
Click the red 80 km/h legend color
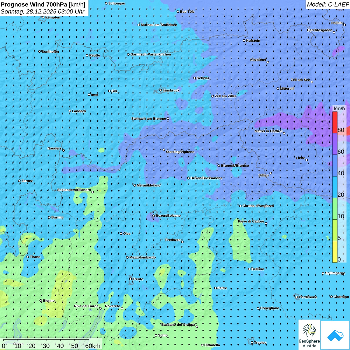pos(335,122)
